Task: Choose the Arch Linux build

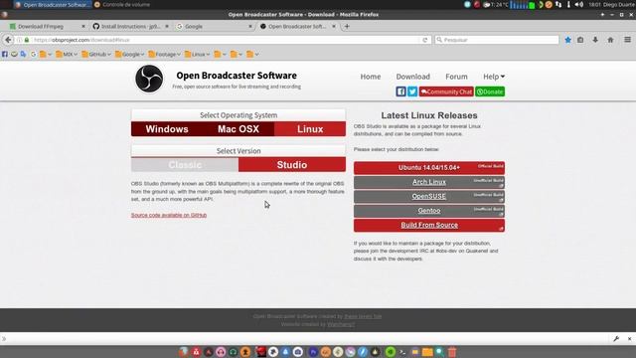Action: [x=429, y=182]
